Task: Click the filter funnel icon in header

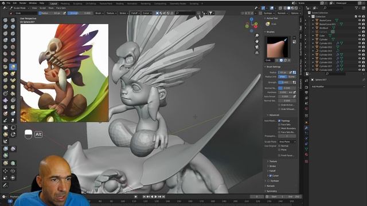Action: tap(210, 13)
